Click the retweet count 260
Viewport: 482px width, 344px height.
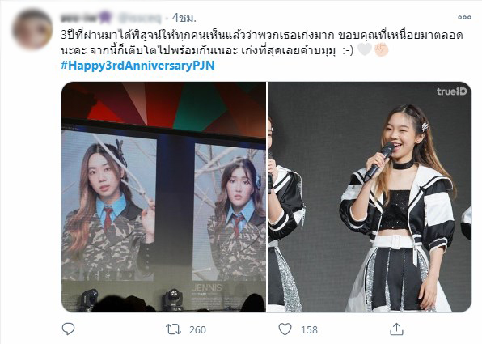(x=197, y=330)
